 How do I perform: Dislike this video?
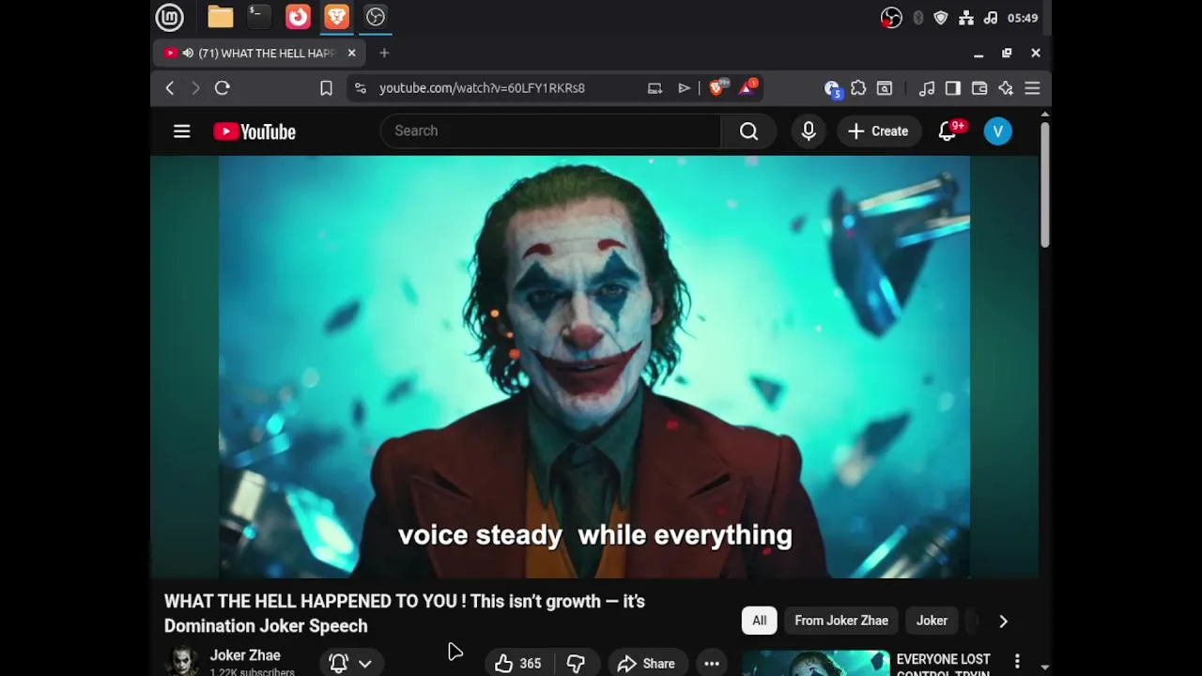point(576,664)
